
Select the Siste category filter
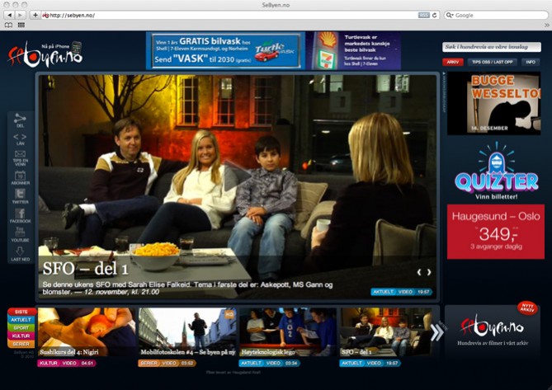coord(21,312)
